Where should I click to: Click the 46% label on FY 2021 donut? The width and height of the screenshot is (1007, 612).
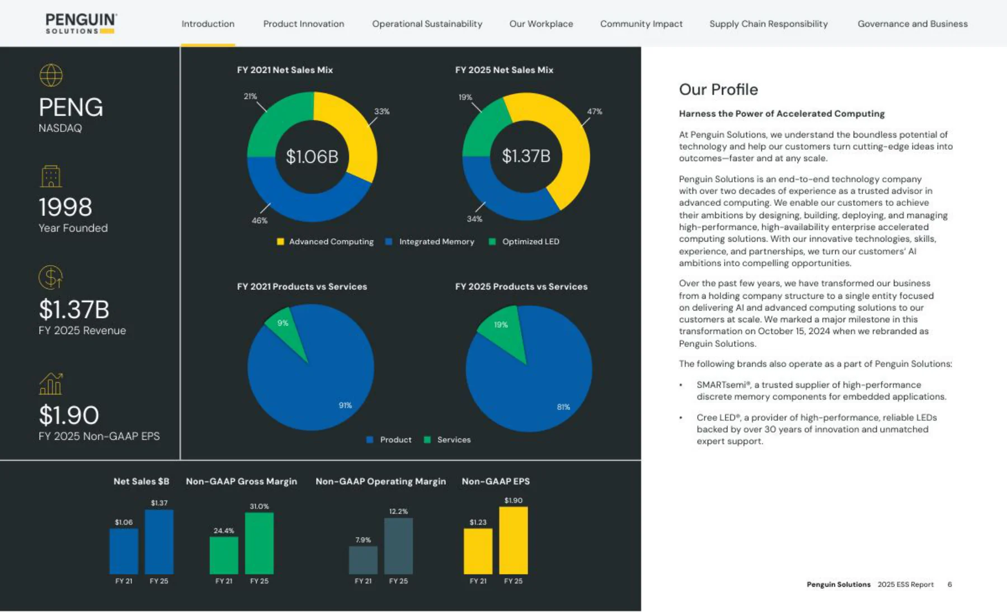coord(260,220)
